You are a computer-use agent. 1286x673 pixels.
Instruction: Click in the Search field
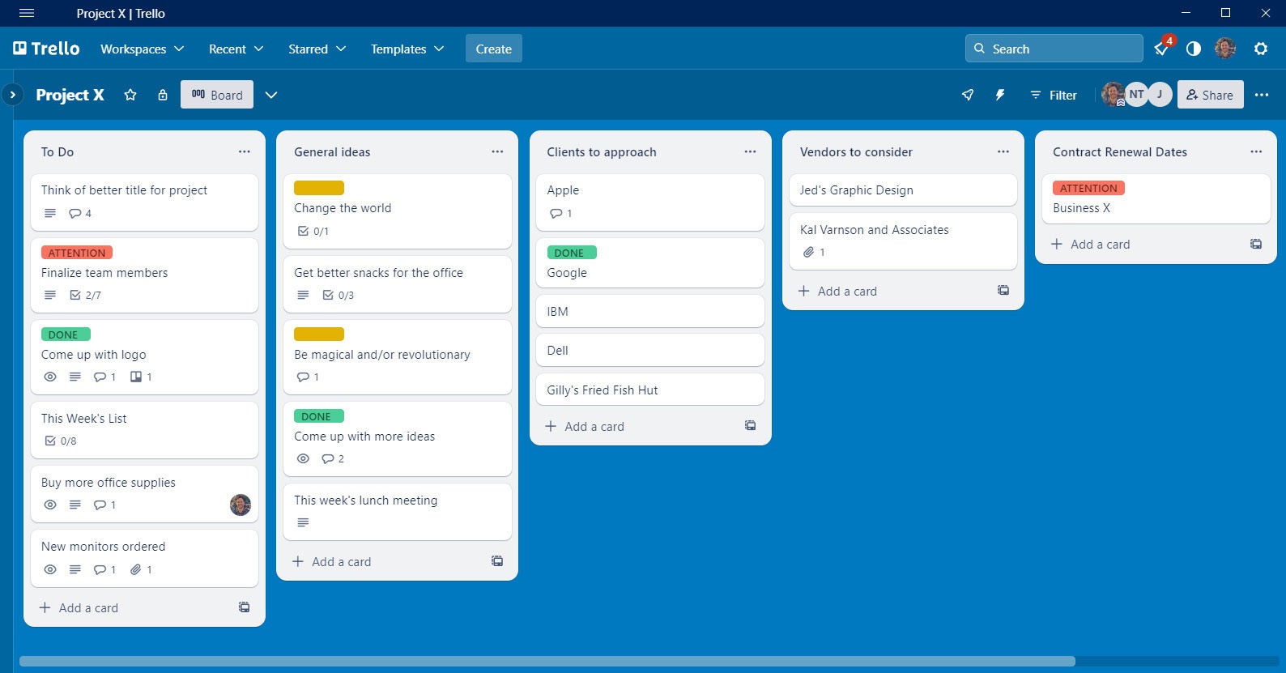[1054, 49]
